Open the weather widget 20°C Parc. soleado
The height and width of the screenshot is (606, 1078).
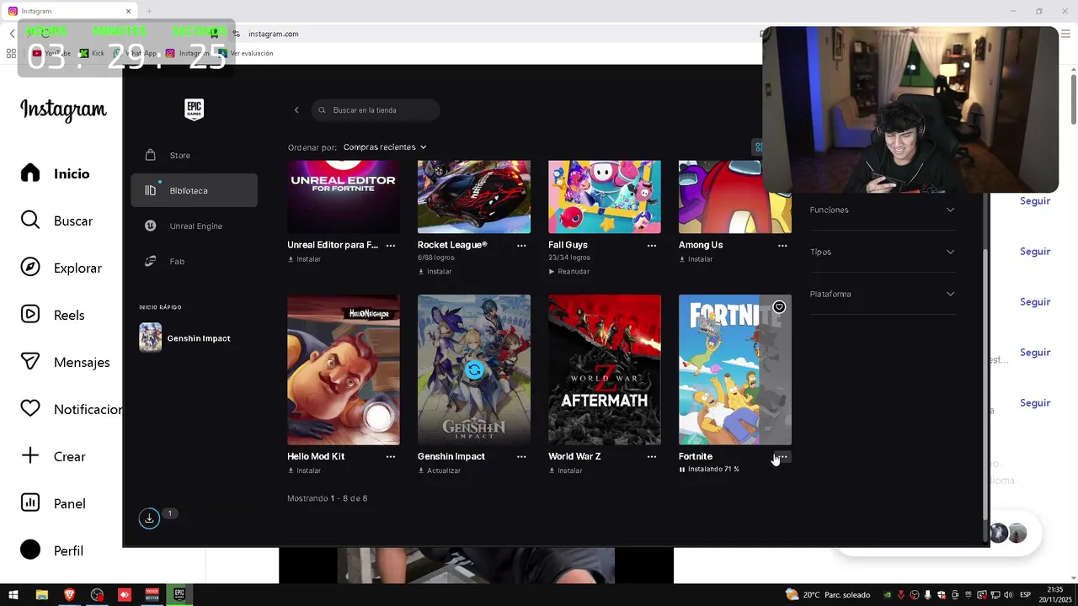tap(828, 595)
